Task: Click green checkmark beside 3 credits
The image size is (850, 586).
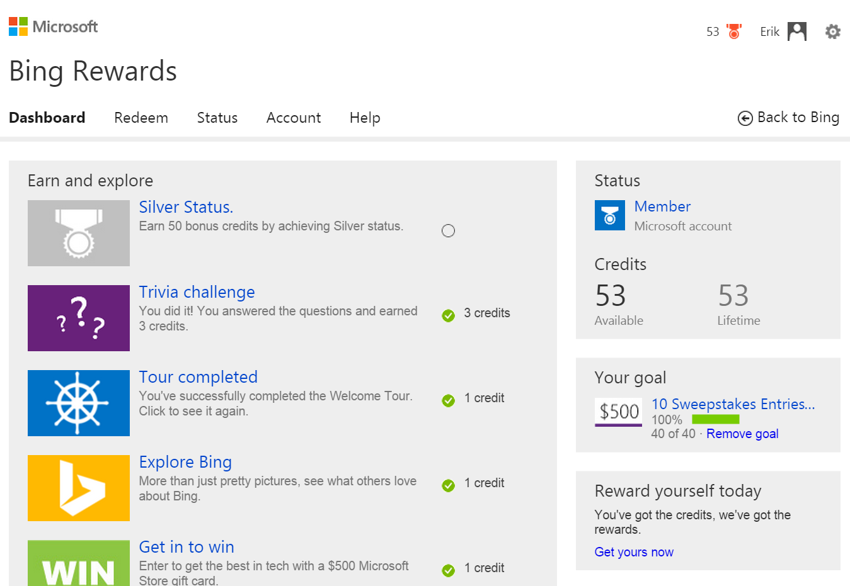Action: (449, 315)
